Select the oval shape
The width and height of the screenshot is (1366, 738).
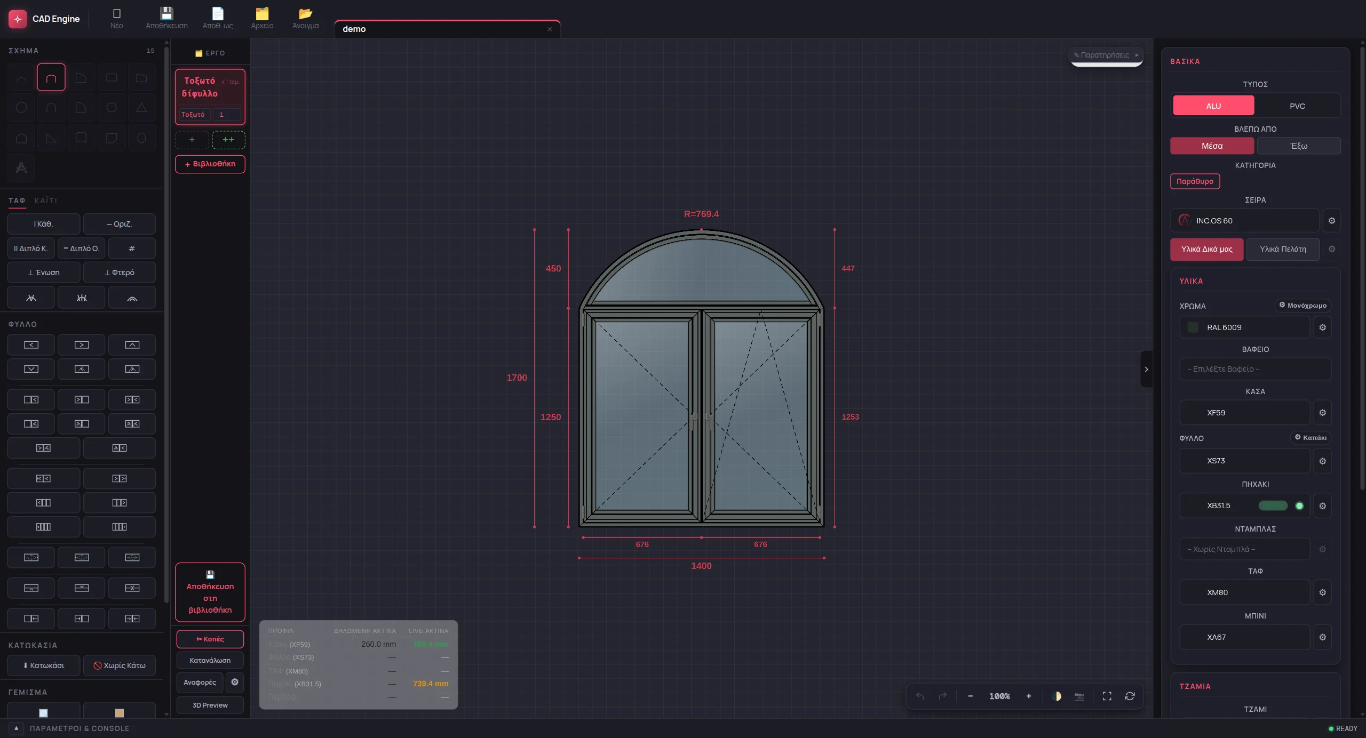(x=141, y=138)
